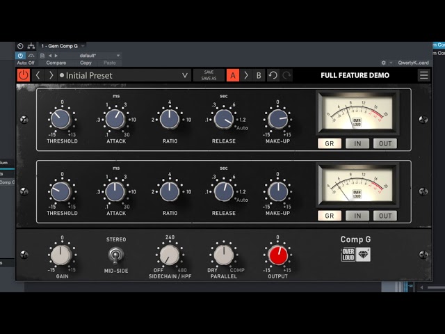Open the host preset file icon

(42, 56)
